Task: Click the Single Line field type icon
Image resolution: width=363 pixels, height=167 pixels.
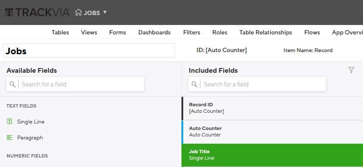Action: pyautogui.click(x=9, y=121)
